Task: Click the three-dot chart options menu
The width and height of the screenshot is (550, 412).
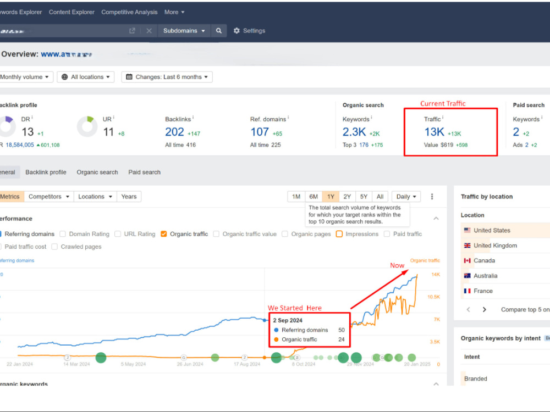Action: [432, 197]
